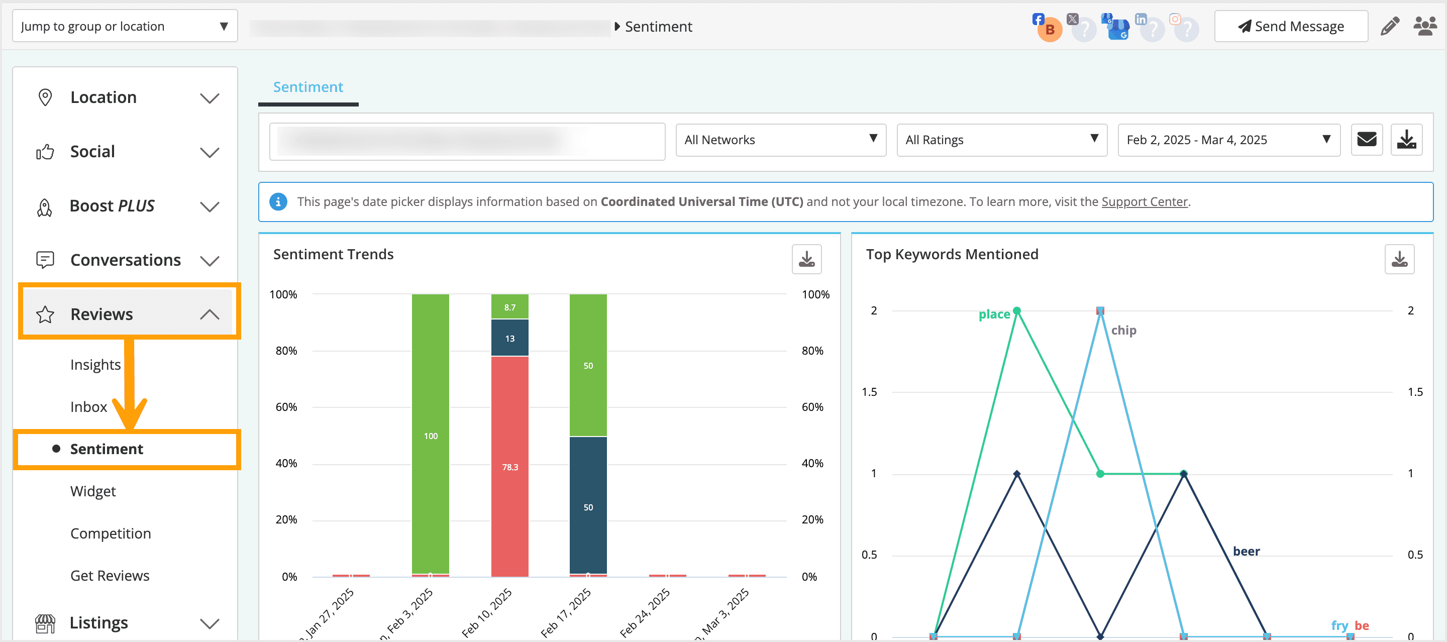Download the Top Keywords Mentioned chart
This screenshot has width=1447, height=642.
click(x=1399, y=259)
